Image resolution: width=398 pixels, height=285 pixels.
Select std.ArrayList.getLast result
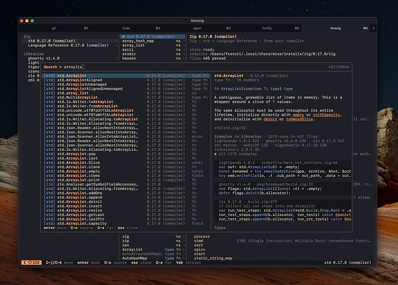pos(126,215)
